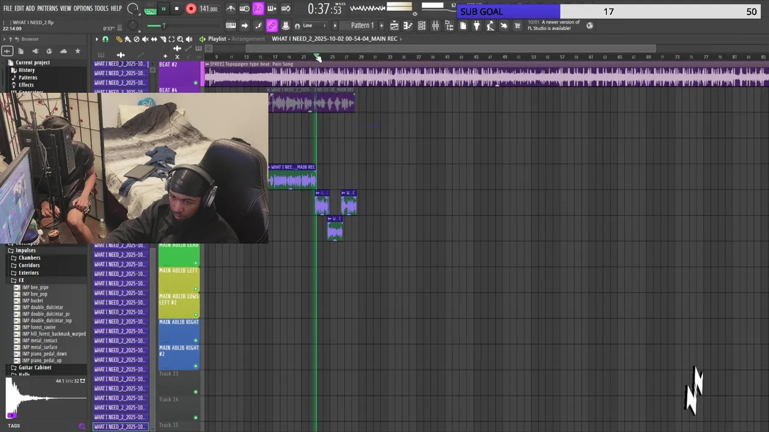
Task: Select the Slice tool in Playlist
Action: (163, 39)
